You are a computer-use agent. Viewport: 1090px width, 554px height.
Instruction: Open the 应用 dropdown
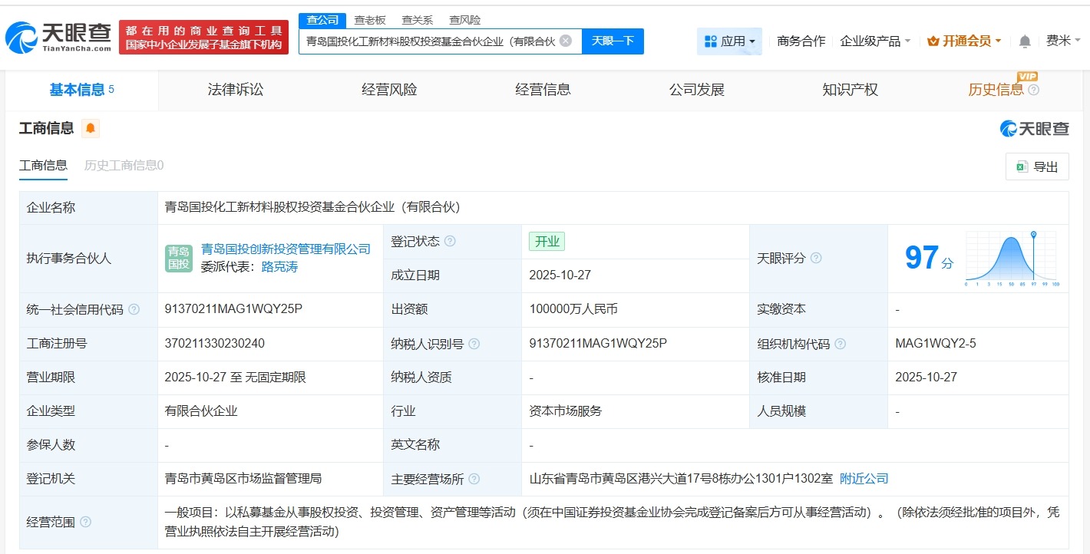(729, 41)
